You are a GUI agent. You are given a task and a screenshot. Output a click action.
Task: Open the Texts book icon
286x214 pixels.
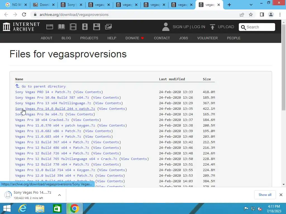(x=61, y=27)
